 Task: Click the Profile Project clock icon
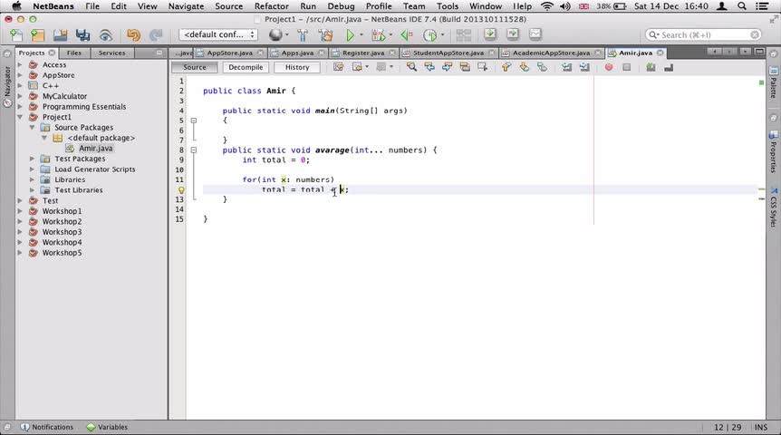429,34
